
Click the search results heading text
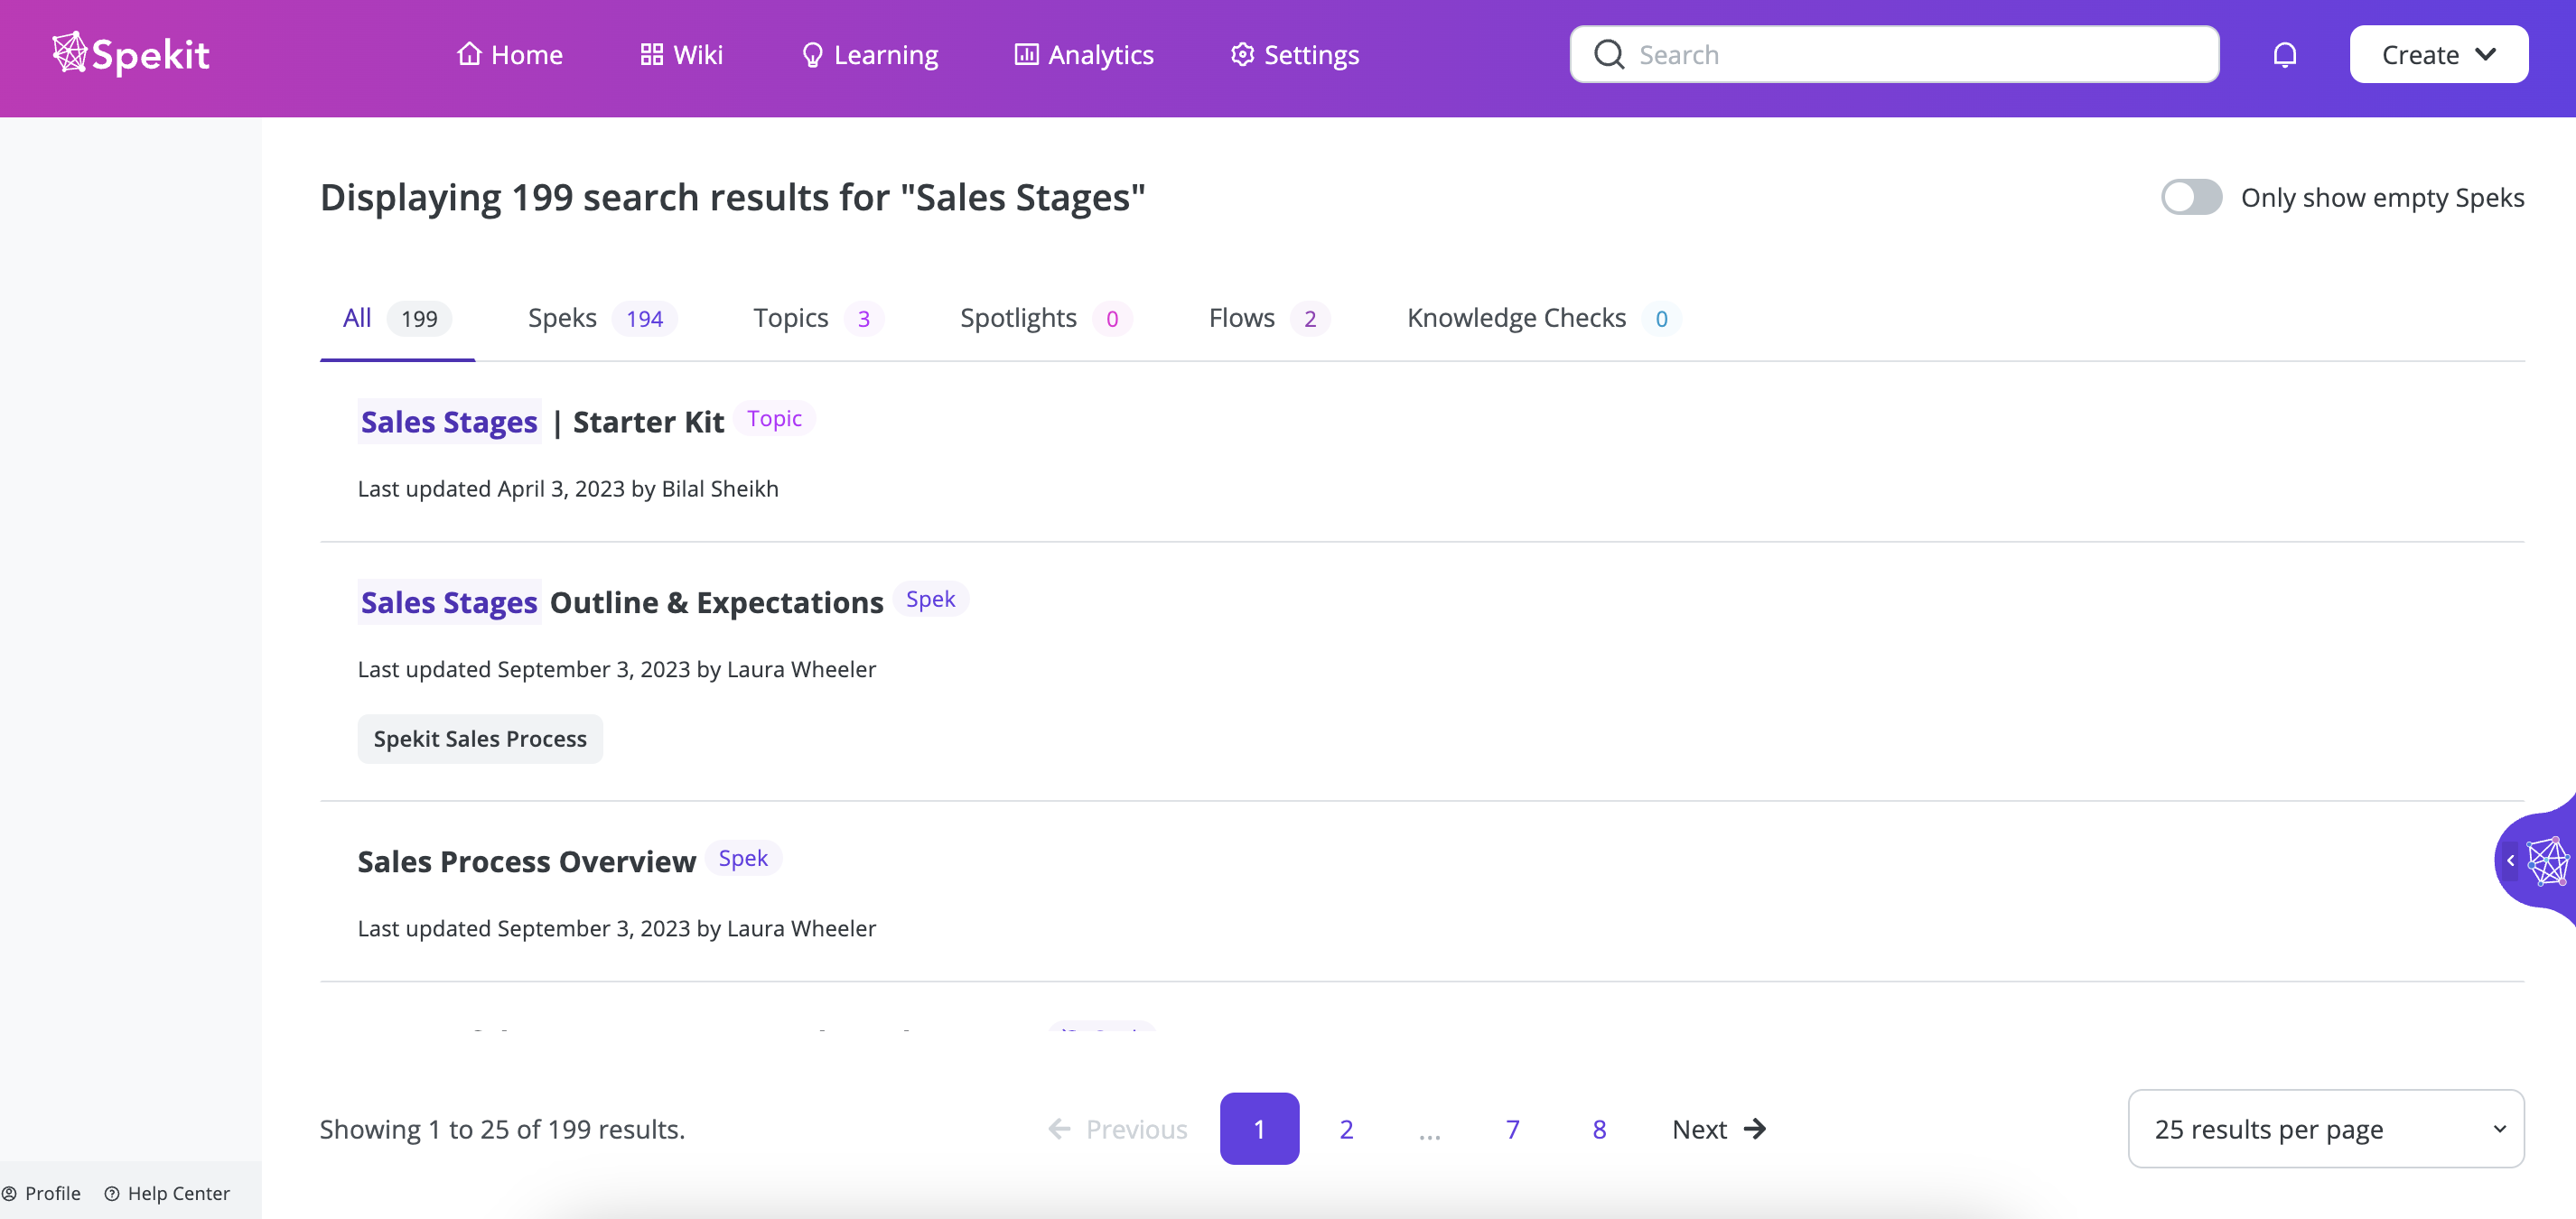tap(732, 197)
